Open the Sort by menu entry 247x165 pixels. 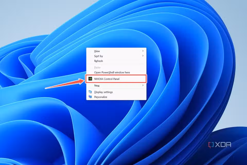coord(116,56)
